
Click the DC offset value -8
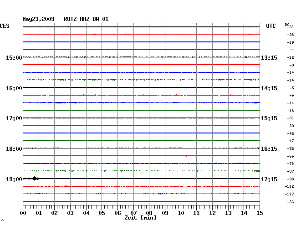click(291, 65)
